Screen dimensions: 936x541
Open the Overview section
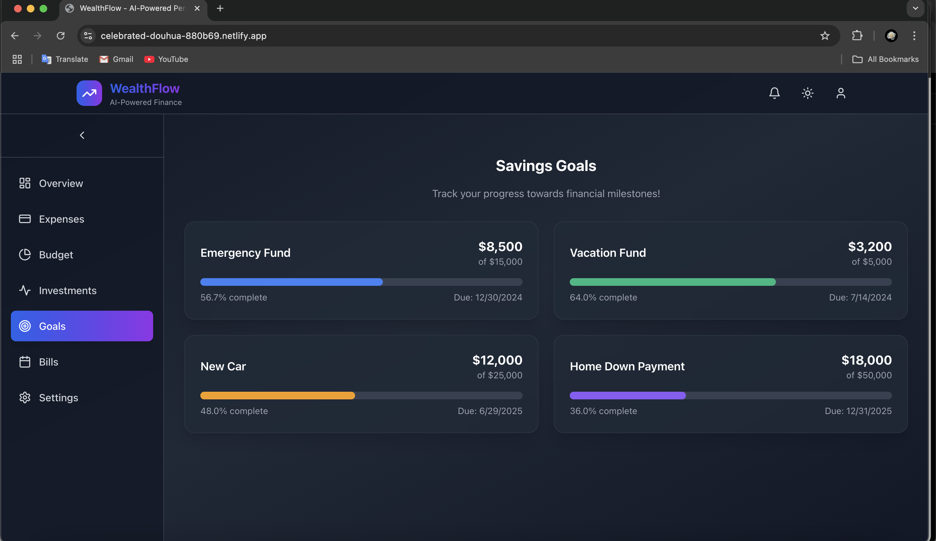click(x=61, y=183)
